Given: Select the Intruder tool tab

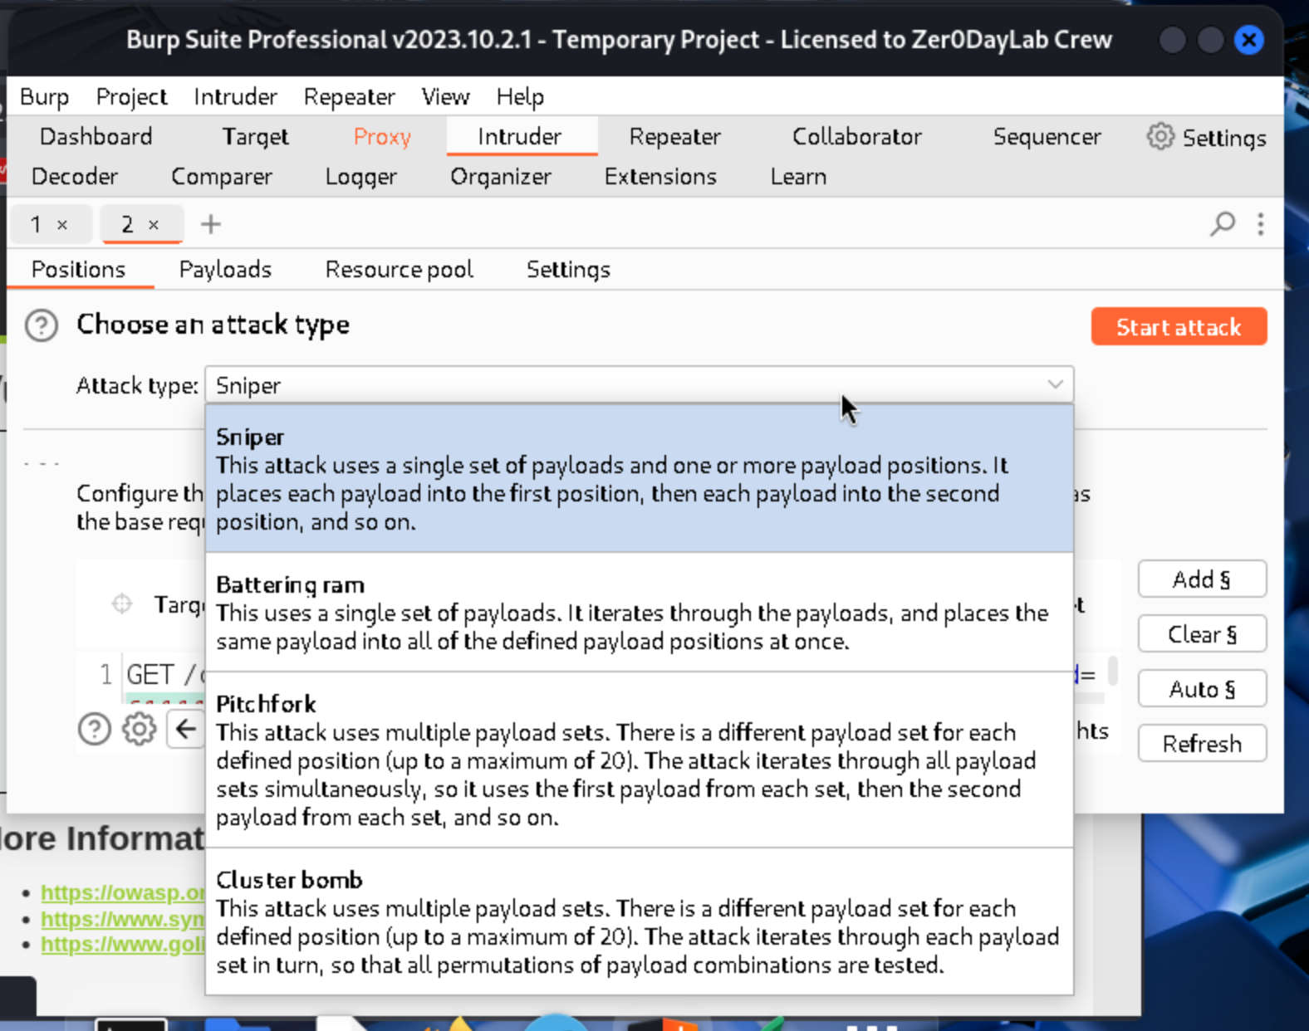Looking at the screenshot, I should [520, 137].
